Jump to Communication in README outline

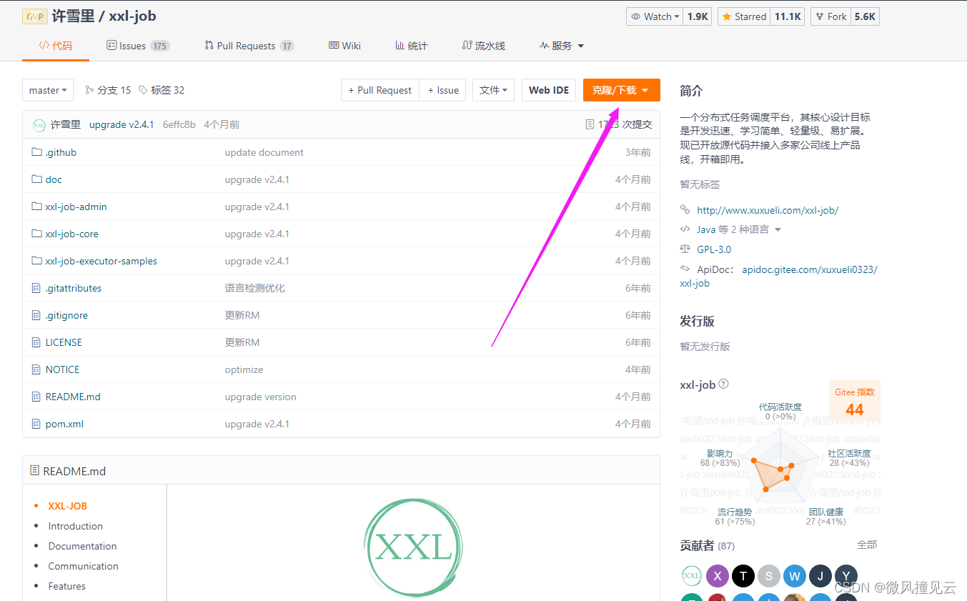(x=83, y=566)
